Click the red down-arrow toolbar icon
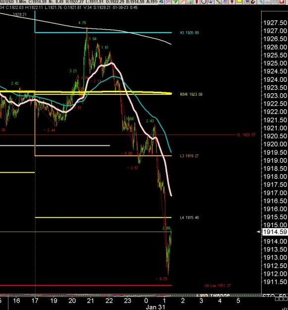 pyautogui.click(x=232, y=2)
